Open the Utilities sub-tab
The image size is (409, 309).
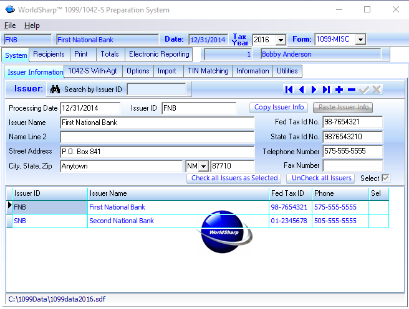click(287, 71)
